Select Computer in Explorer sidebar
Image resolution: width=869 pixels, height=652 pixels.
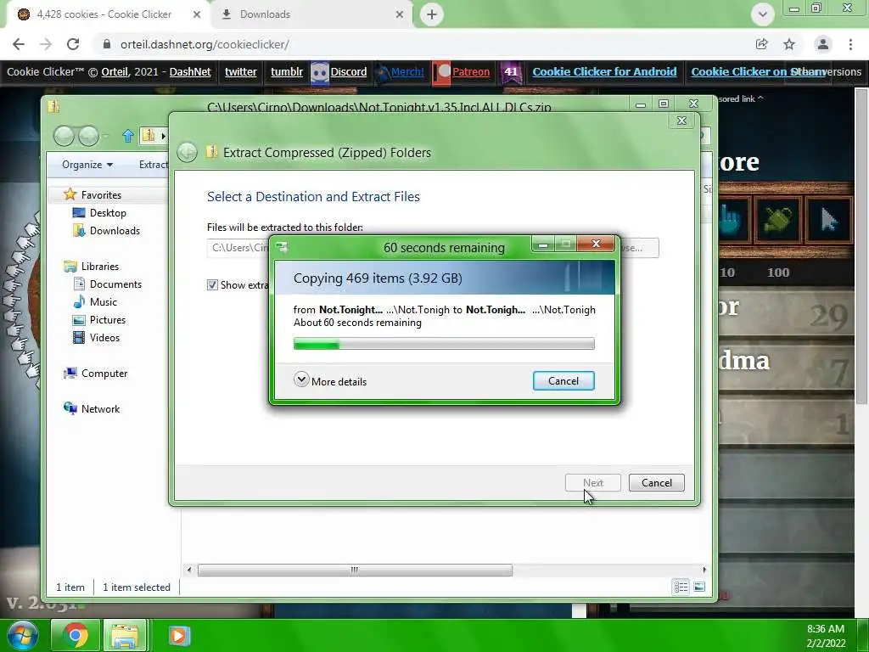point(104,374)
